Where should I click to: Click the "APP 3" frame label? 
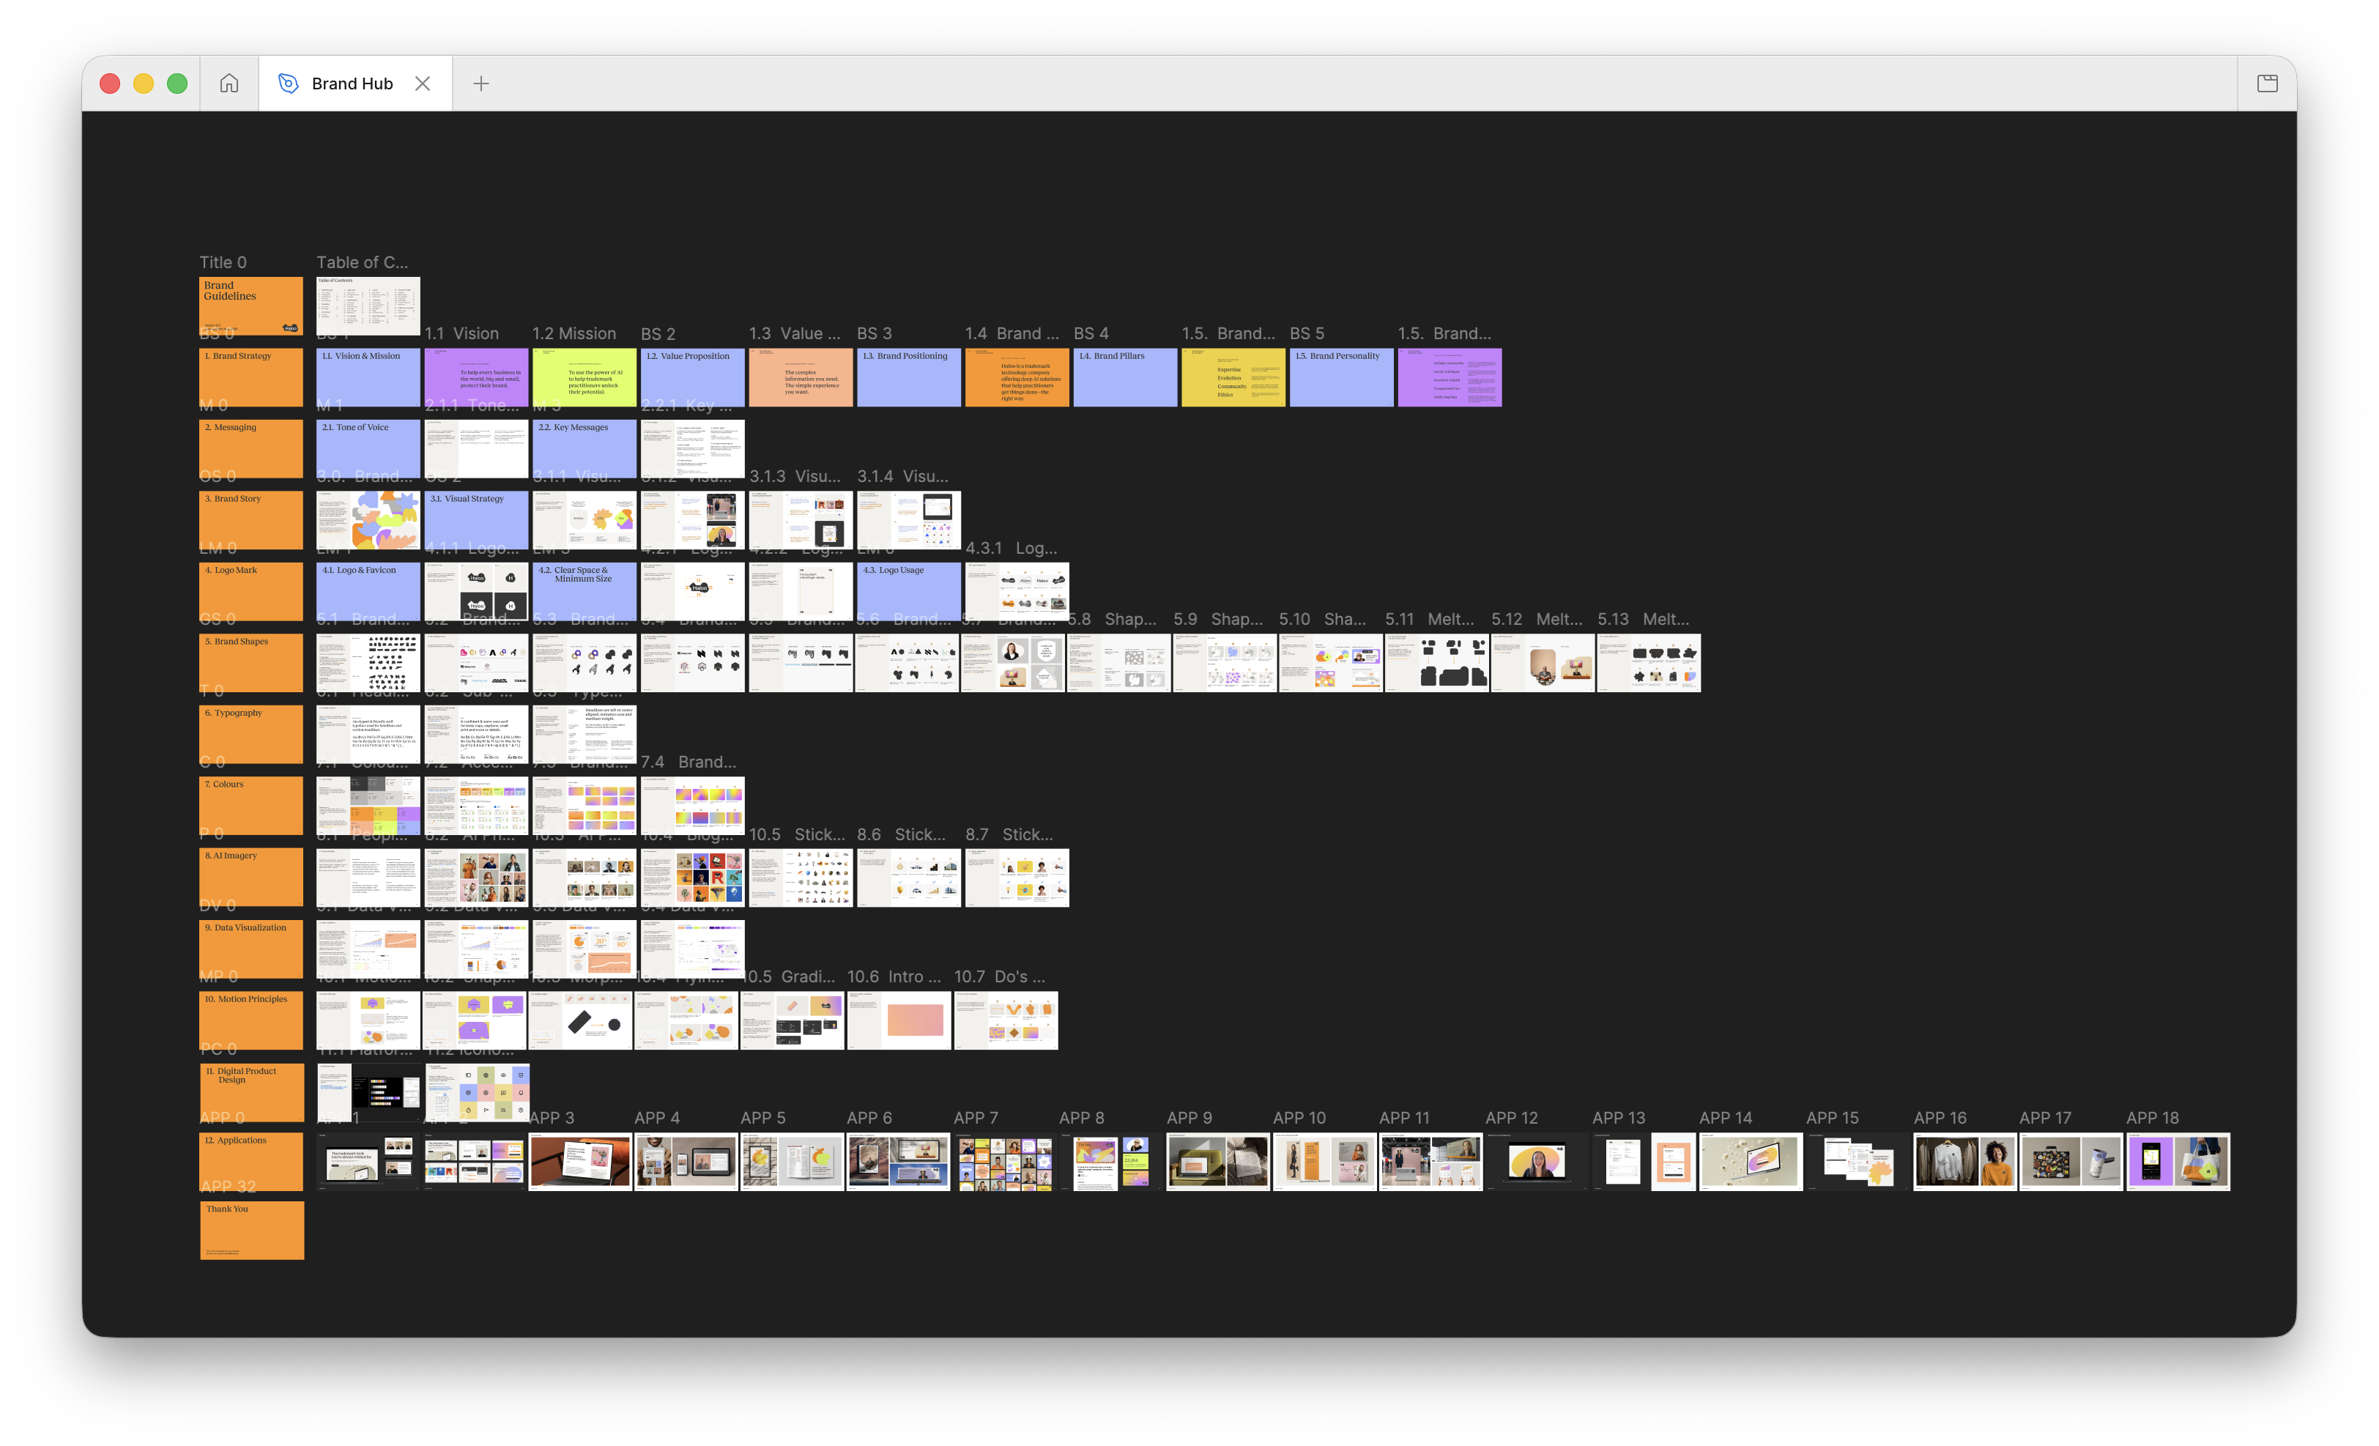552,1117
